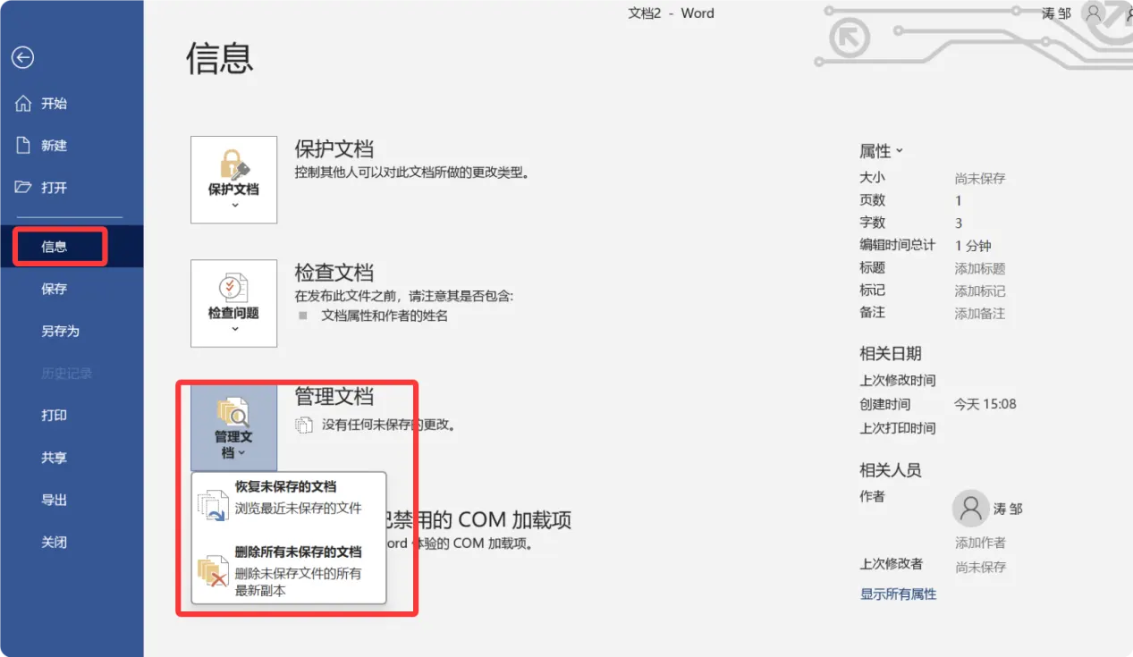Click 显示所有属性 link
The height and width of the screenshot is (657, 1133).
tap(898, 594)
